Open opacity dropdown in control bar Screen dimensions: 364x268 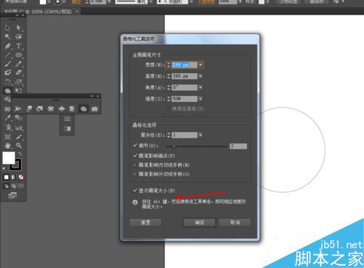click(240, 2)
